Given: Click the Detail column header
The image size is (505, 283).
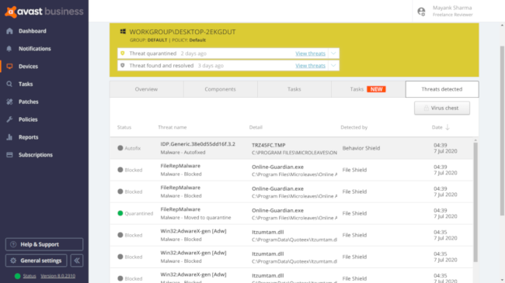Looking at the screenshot, I should pos(256,127).
